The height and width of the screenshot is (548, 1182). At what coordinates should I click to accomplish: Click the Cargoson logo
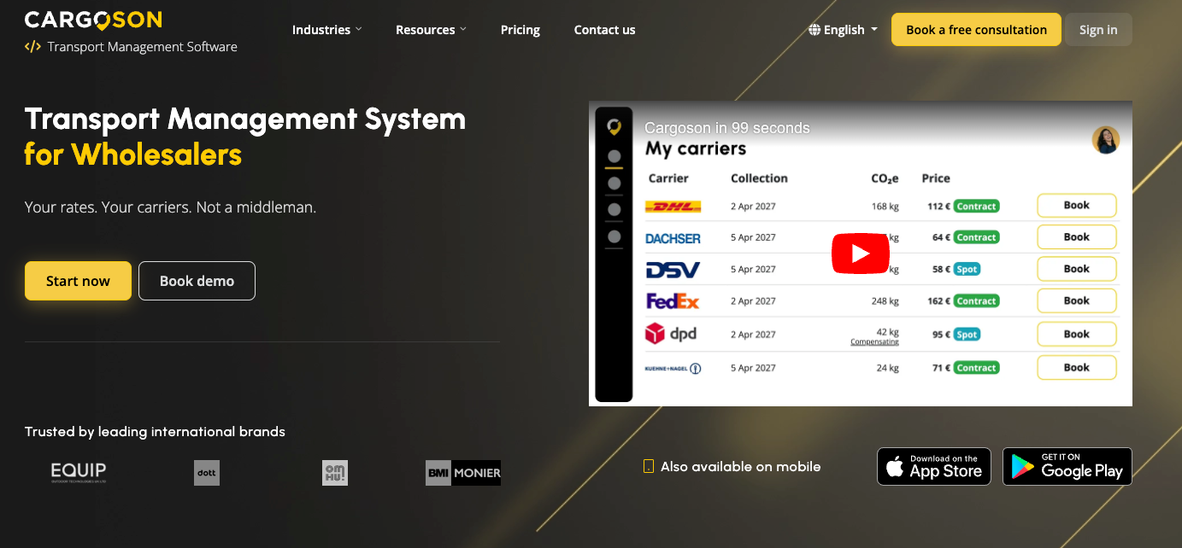pyautogui.click(x=93, y=20)
